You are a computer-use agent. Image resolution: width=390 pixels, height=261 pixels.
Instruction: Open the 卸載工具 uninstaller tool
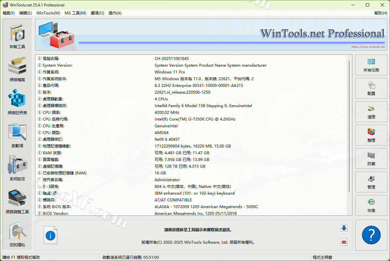(17, 36)
